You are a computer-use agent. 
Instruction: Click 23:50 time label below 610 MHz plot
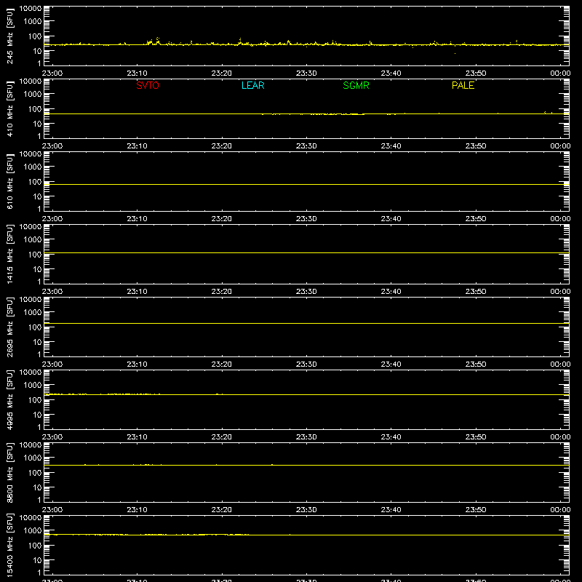coord(476,219)
